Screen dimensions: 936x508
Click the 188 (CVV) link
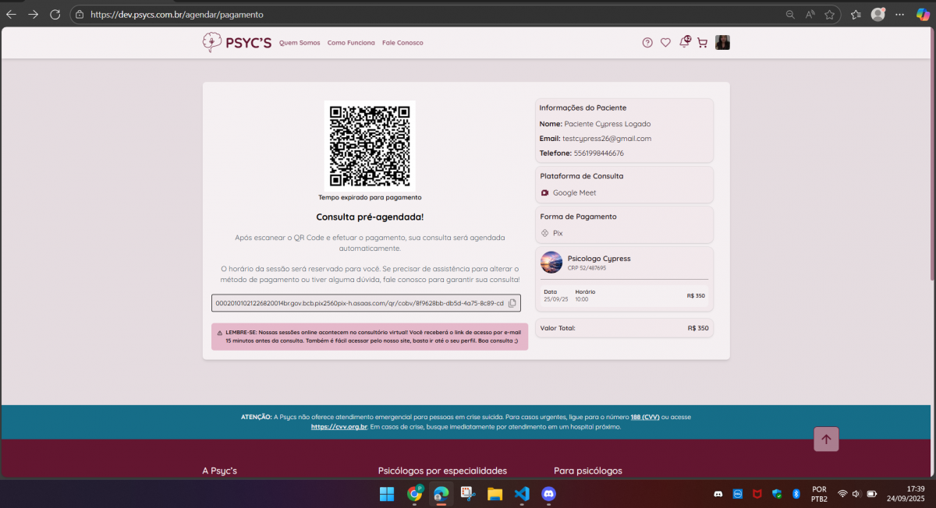click(x=645, y=417)
